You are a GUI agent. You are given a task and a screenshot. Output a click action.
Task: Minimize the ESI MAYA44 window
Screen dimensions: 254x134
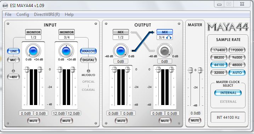point(219,4)
